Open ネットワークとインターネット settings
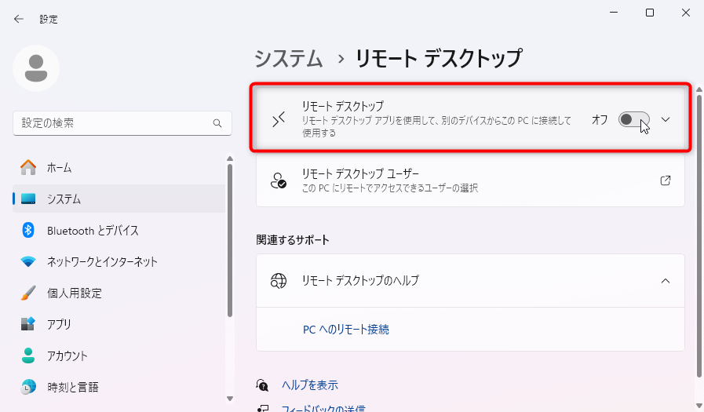This screenshot has width=704, height=412. pyautogui.click(x=119, y=261)
